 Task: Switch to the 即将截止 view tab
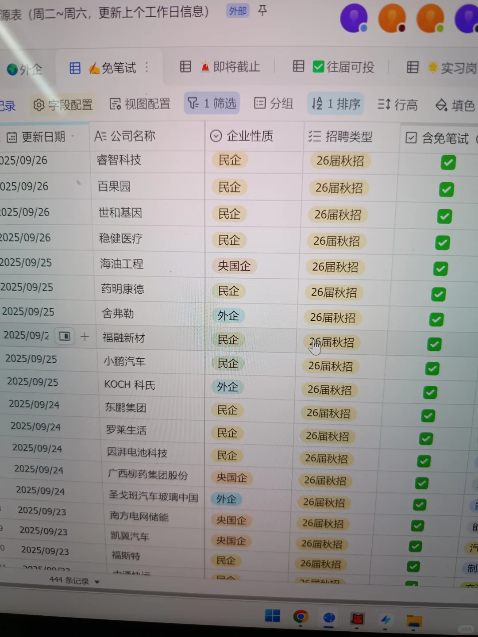220,67
